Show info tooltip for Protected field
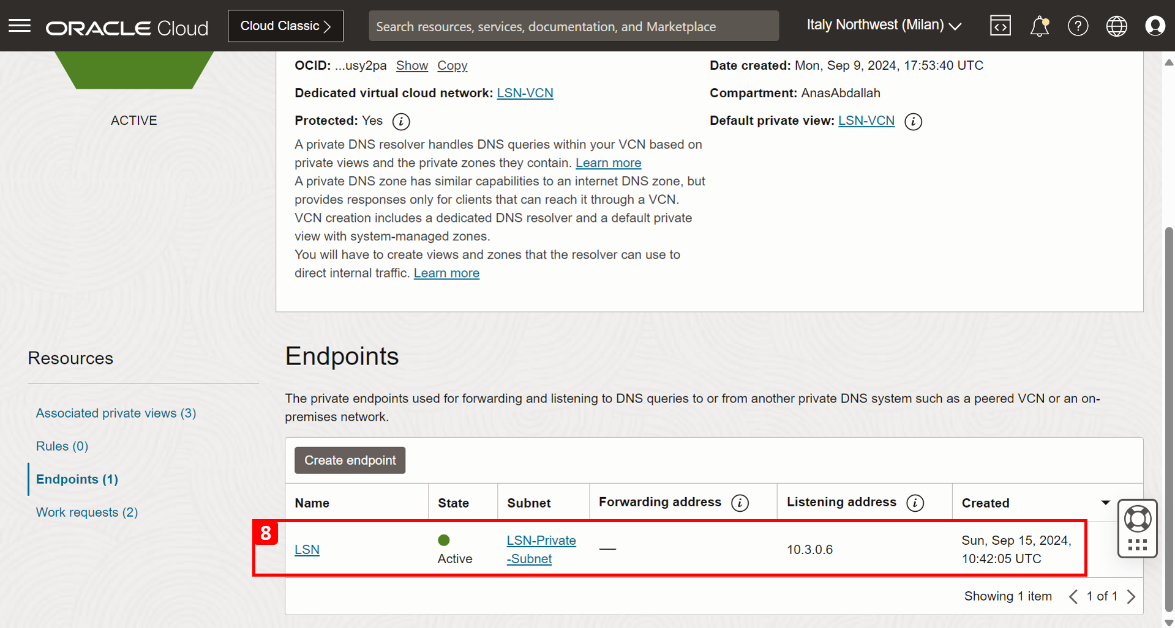Viewport: 1175px width, 628px height. click(x=401, y=121)
